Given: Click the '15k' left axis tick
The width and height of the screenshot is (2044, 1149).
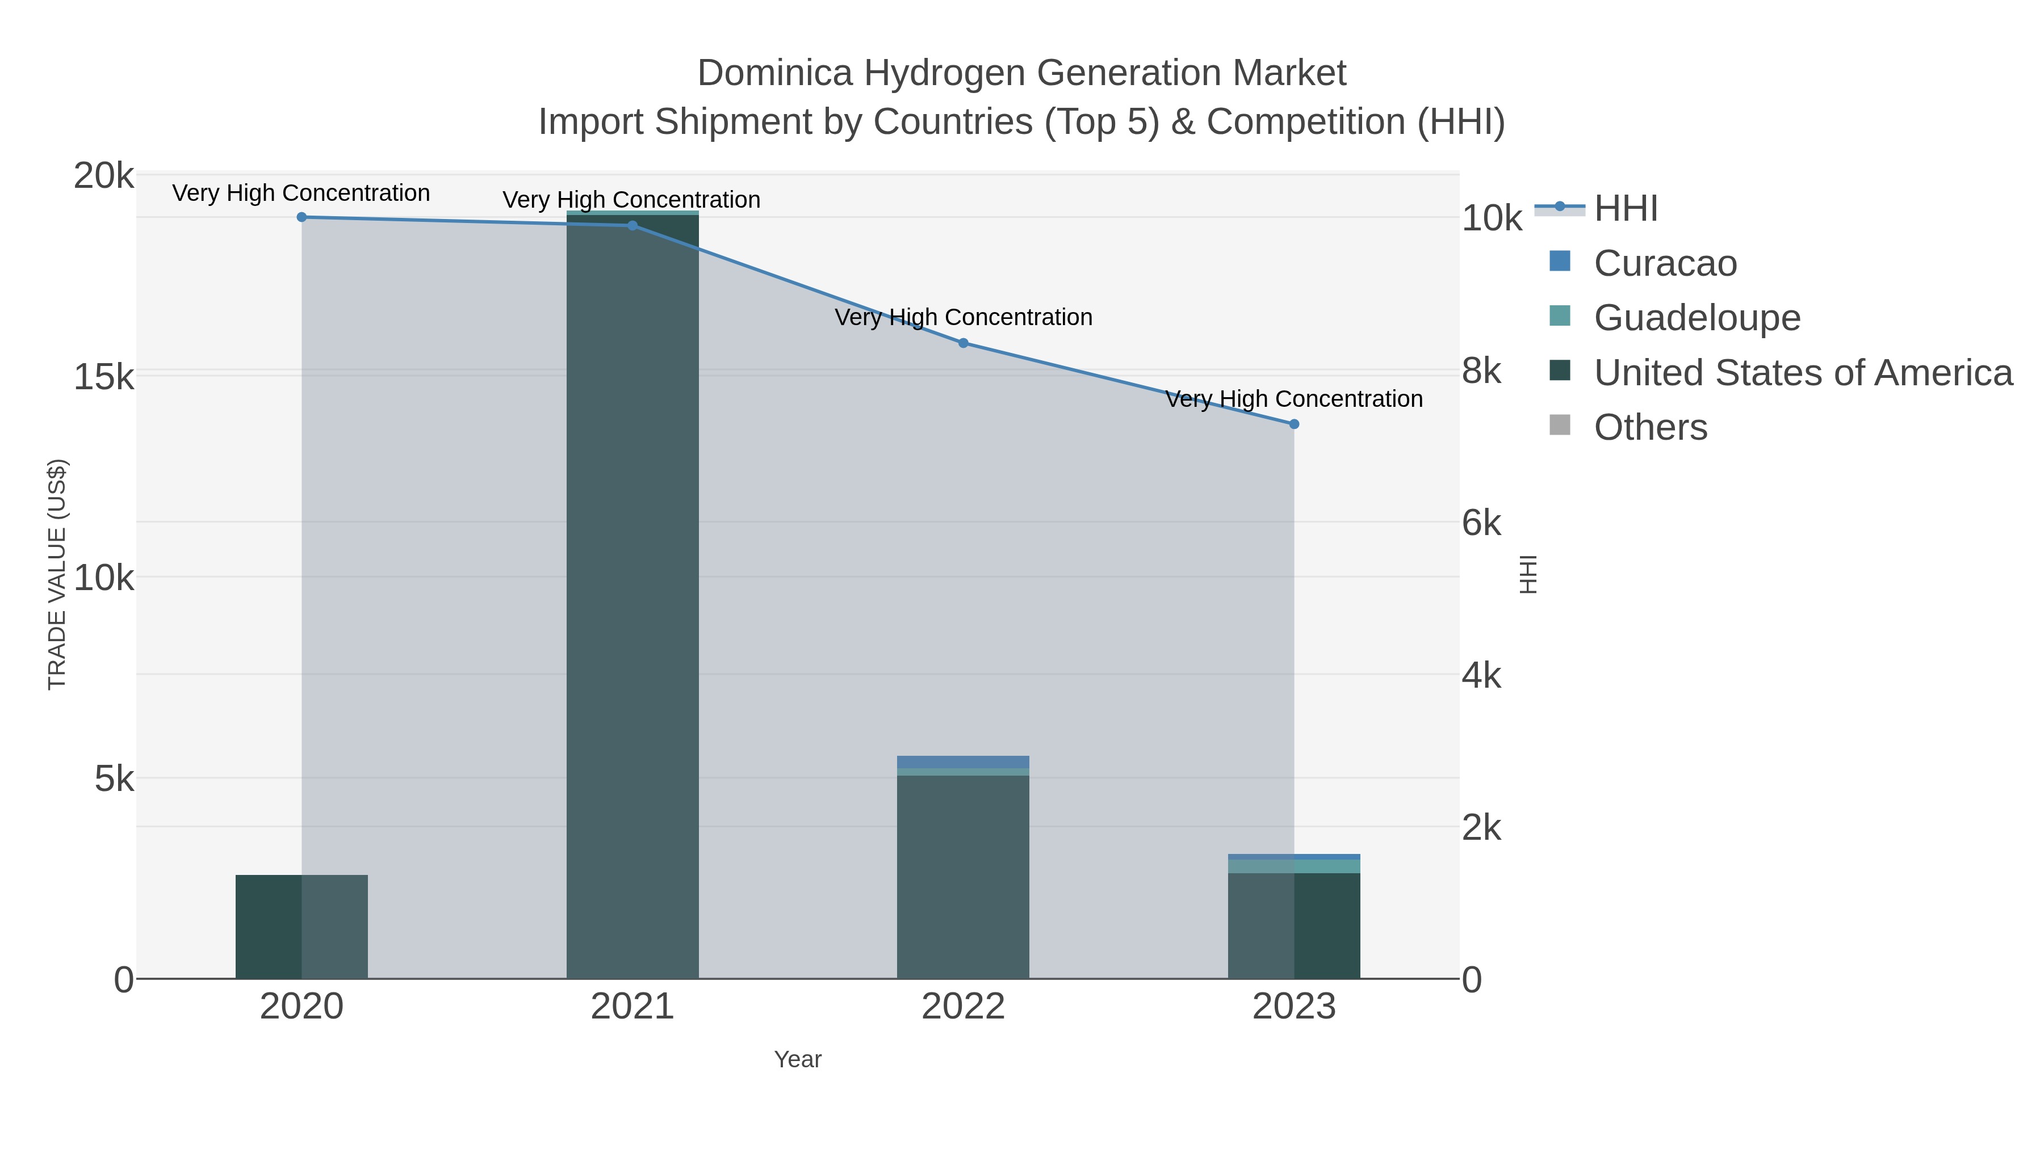Looking at the screenshot, I should 104,377.
